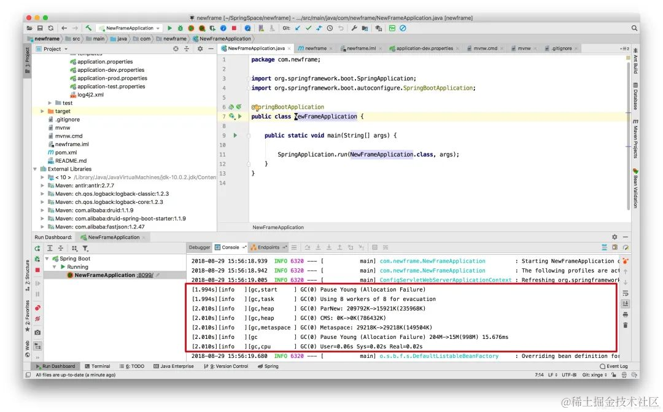Switch to NewFrameApplication.java editor tab
Viewport: 663px width, 412px height.
pyautogui.click(x=256, y=49)
